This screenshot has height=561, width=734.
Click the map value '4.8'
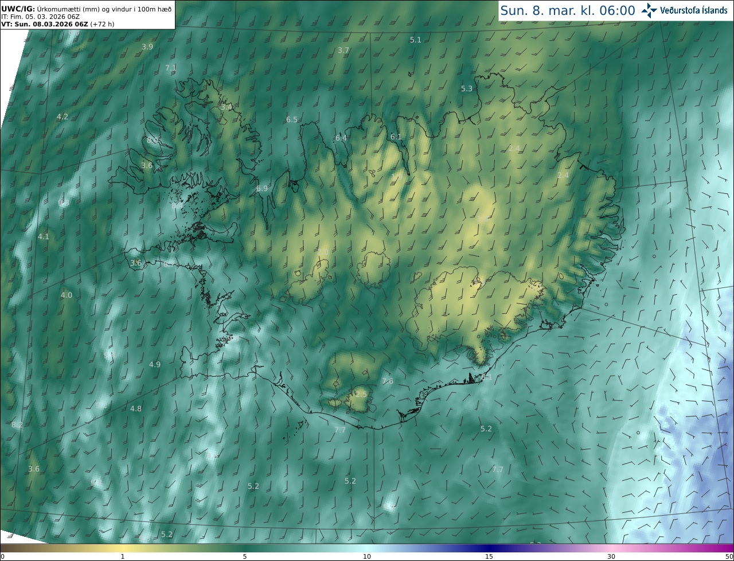click(136, 408)
